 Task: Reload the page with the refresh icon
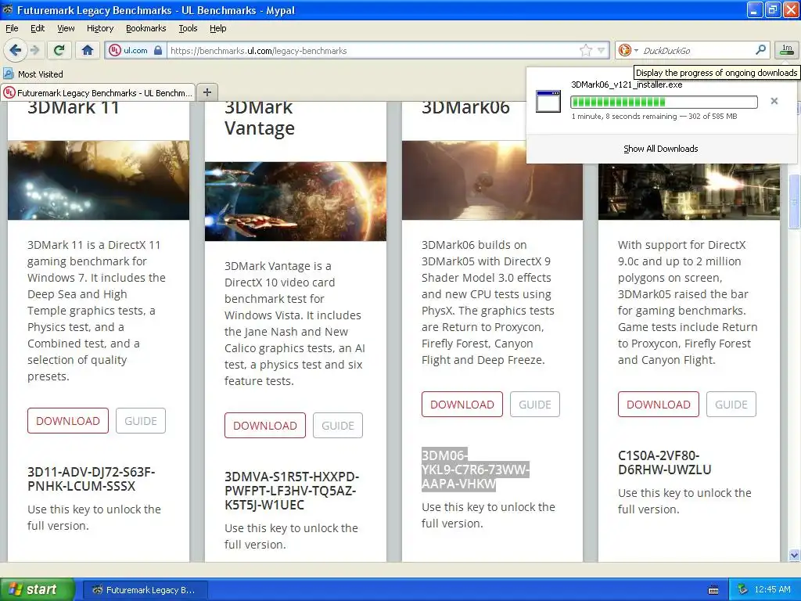coord(59,50)
